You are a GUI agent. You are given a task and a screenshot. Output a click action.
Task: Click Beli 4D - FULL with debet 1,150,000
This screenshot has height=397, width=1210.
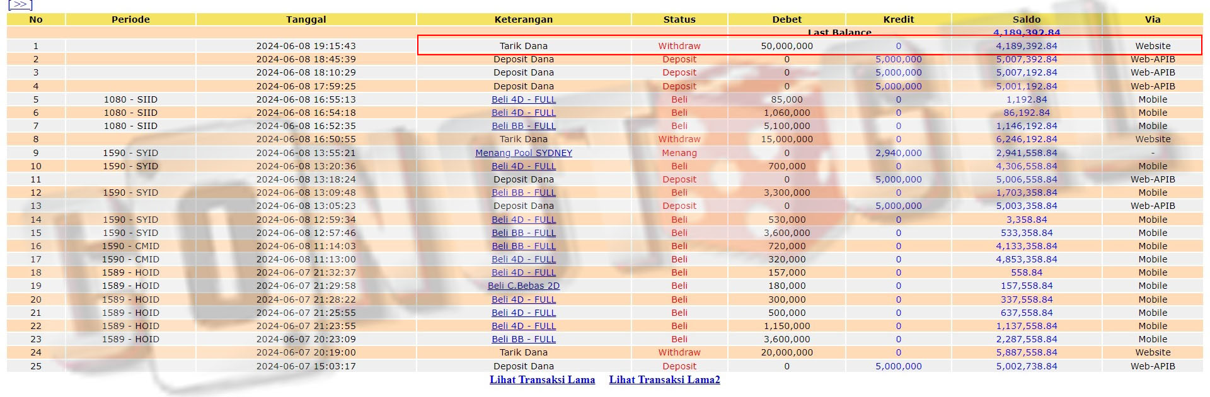pos(523,326)
